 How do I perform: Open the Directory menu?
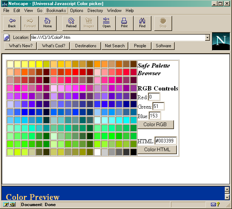tap(95, 11)
